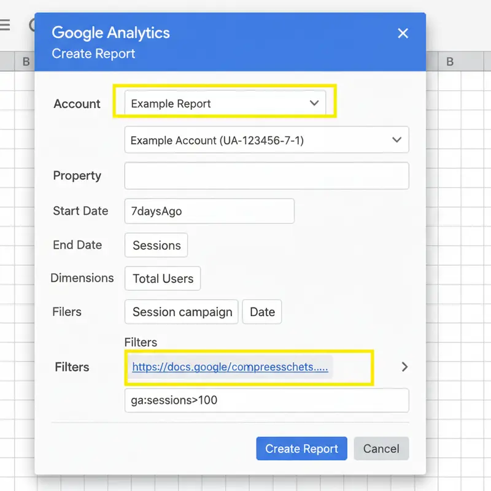This screenshot has height=491, width=491.
Task: Click the partially hidden search icon
Action: coord(32,25)
